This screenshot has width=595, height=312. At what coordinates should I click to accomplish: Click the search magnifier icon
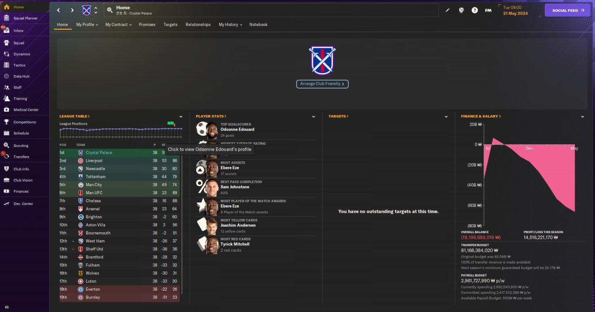(110, 10)
